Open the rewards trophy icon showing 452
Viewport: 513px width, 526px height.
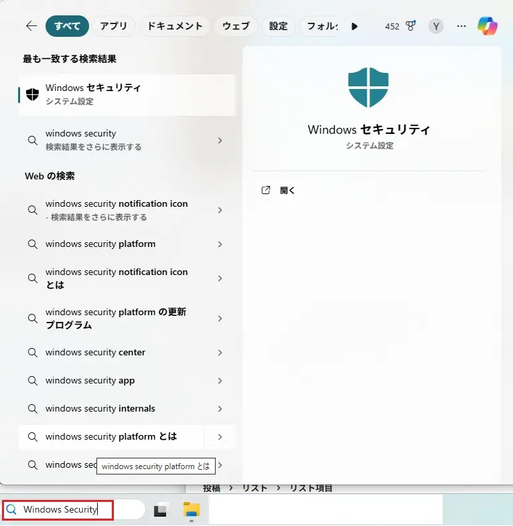tap(411, 26)
